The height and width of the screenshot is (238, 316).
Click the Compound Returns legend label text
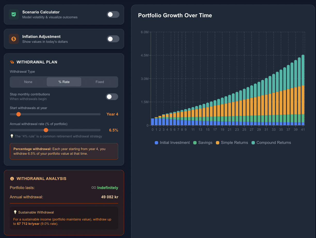[274, 143]
